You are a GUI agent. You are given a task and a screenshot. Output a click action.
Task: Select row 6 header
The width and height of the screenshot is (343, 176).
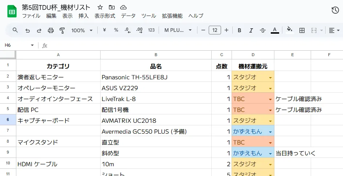[8, 120]
